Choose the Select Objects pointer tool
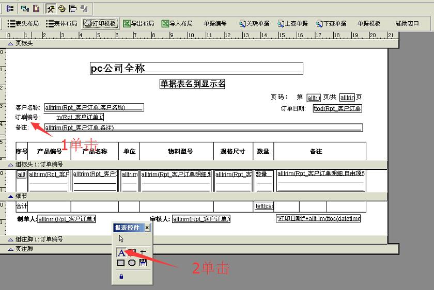Screen dimensions: 434x290 (x=121, y=238)
